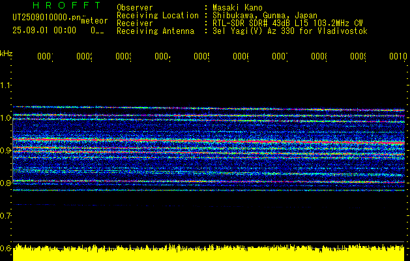Click the 'Observer' field label
This screenshot has width=410, height=261.
coord(135,8)
